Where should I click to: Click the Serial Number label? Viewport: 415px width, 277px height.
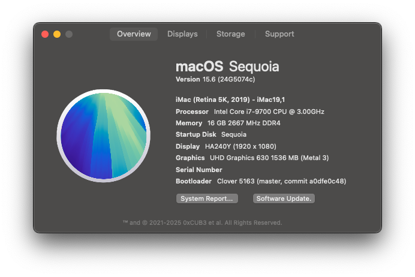pos(199,170)
